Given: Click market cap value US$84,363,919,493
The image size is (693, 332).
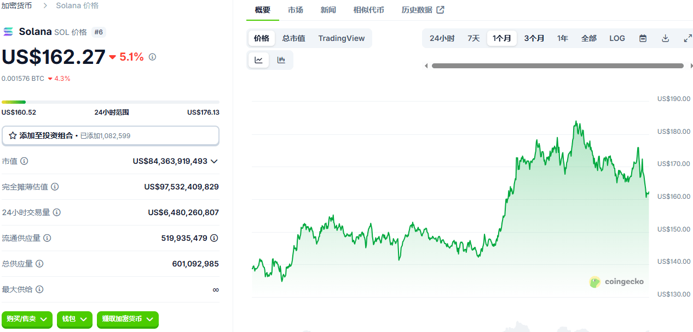Looking at the screenshot, I should pos(170,161).
